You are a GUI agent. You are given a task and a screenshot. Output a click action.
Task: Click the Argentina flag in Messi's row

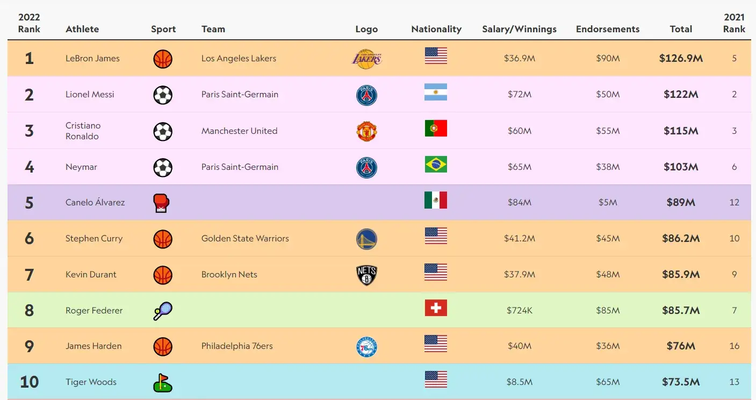pos(436,92)
